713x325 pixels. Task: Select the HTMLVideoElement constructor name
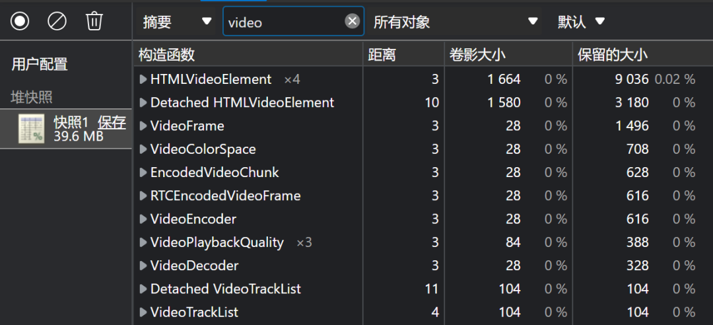pyautogui.click(x=211, y=79)
